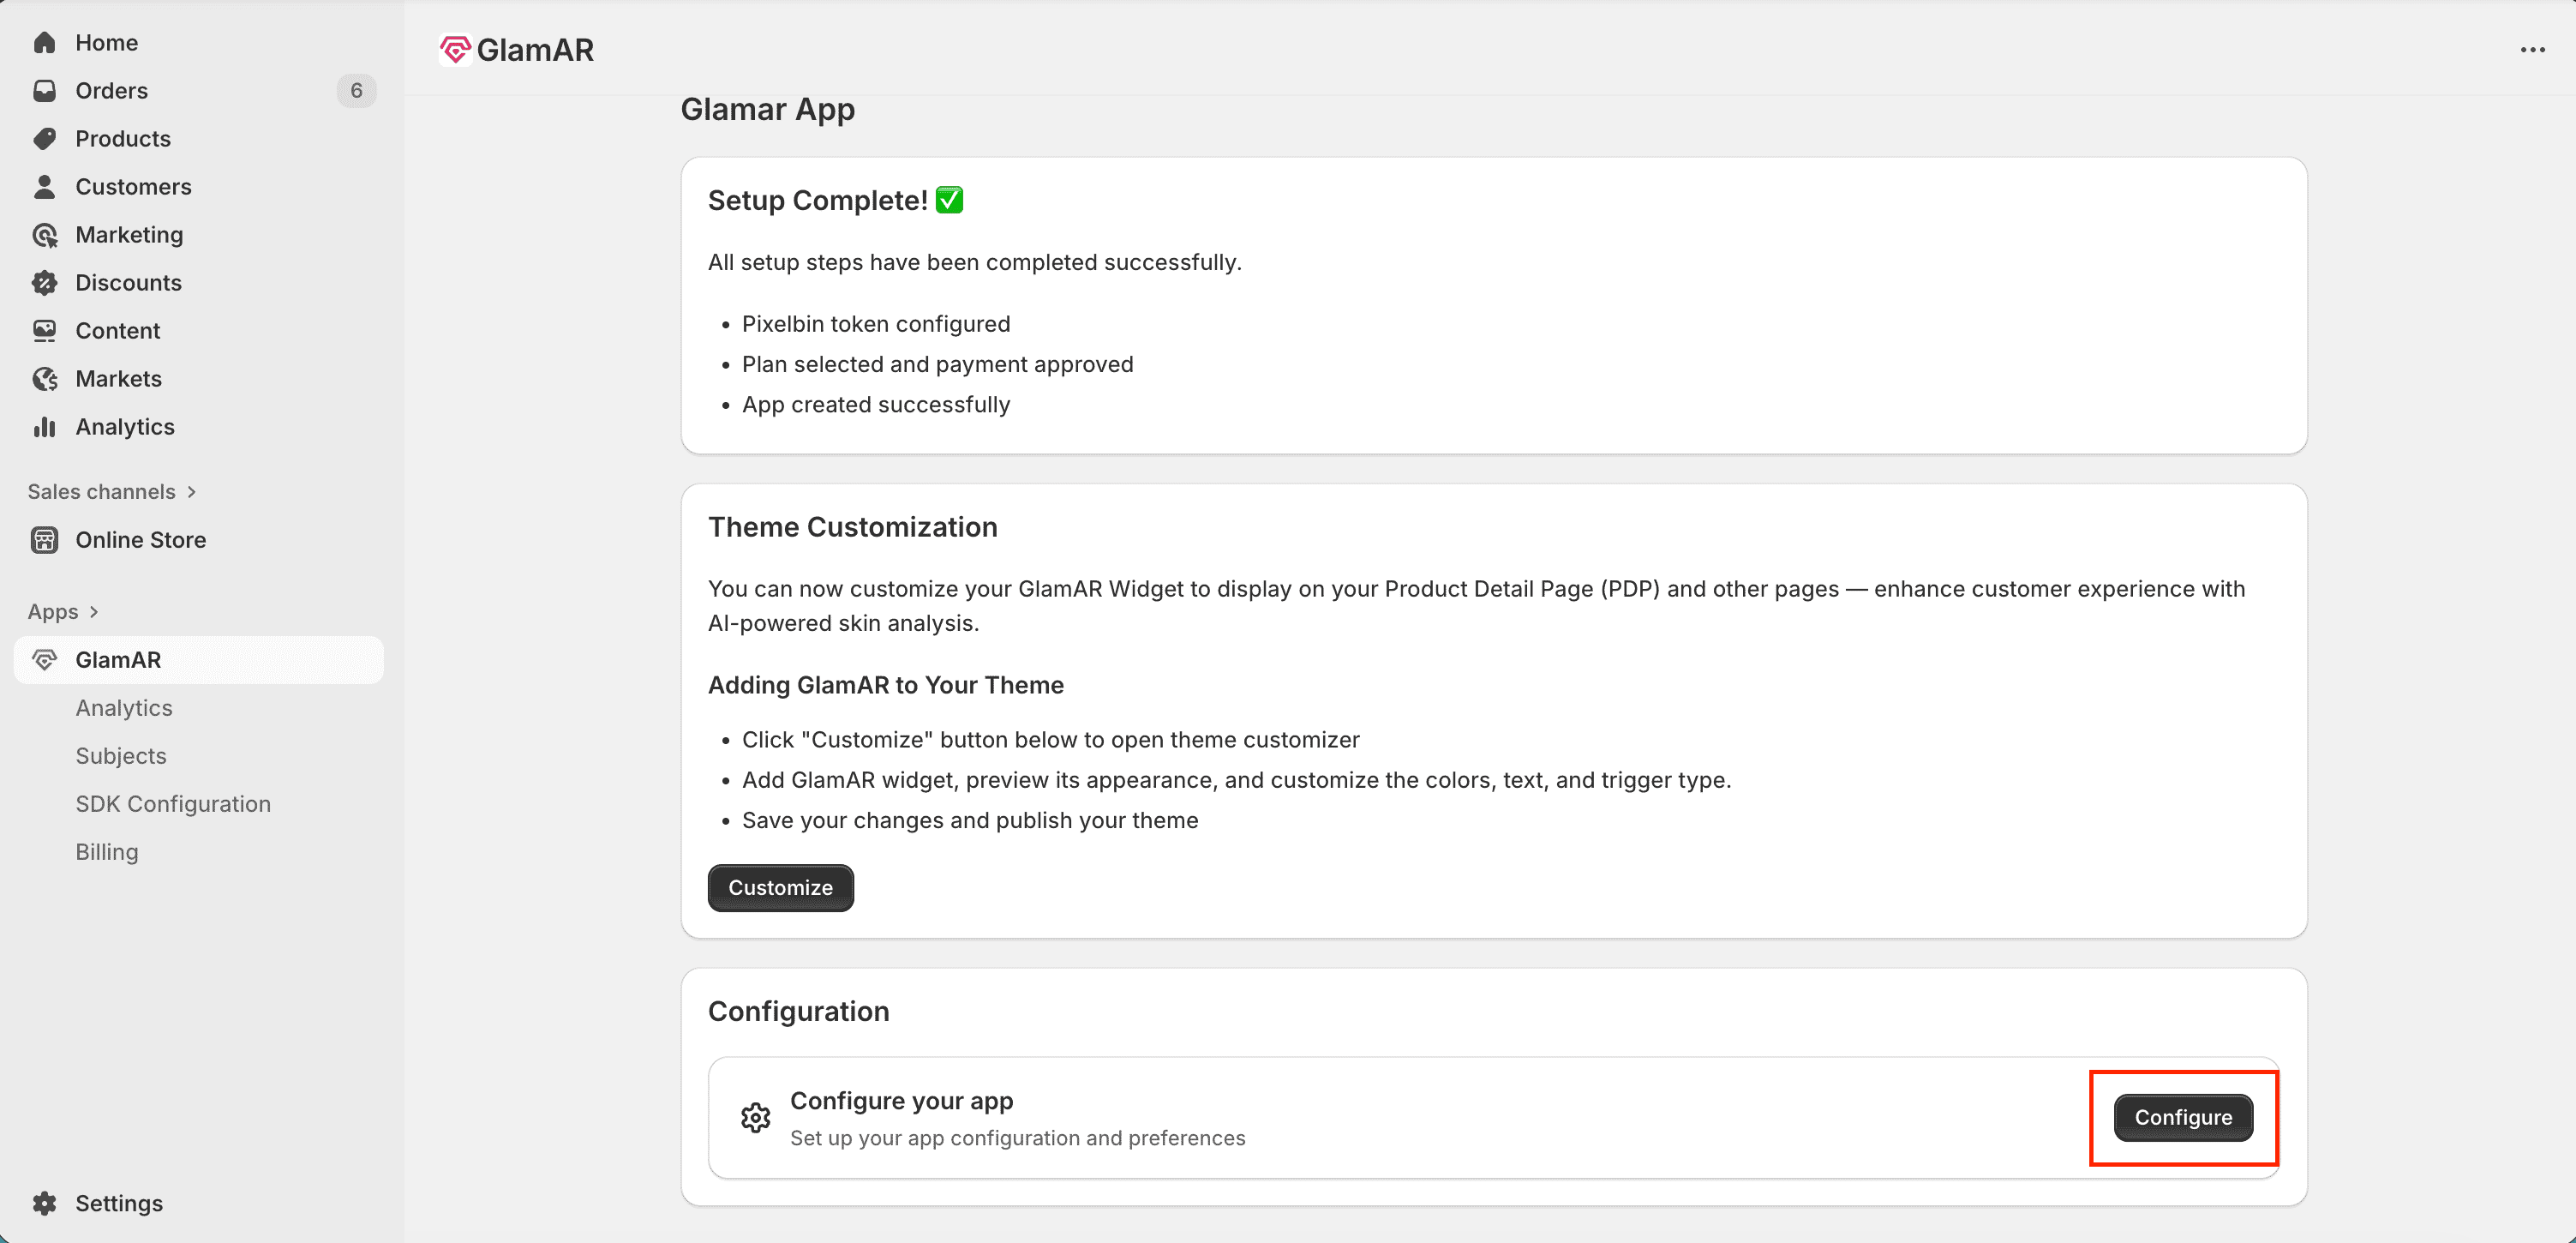Click the Marketing target icon

(x=44, y=235)
